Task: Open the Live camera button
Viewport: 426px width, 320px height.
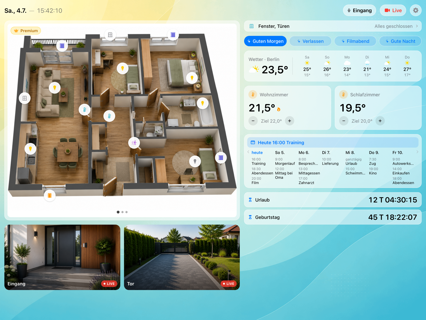Action: [393, 10]
